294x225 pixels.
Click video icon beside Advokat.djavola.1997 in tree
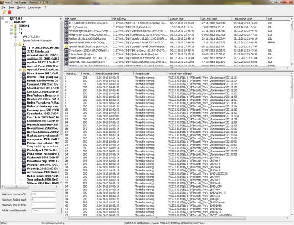24,55
